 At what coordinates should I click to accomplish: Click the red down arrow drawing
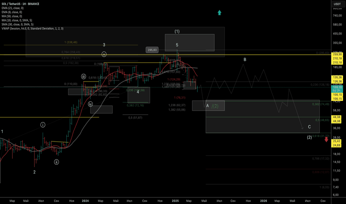326,139
